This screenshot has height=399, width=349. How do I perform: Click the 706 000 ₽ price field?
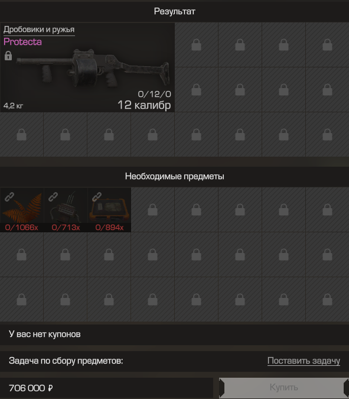click(x=106, y=388)
